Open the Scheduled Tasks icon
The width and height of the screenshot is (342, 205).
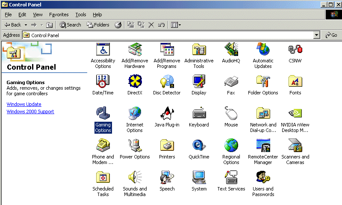point(103,177)
